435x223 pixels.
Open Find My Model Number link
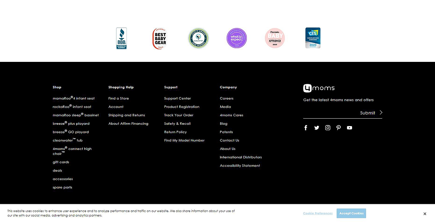click(184, 140)
